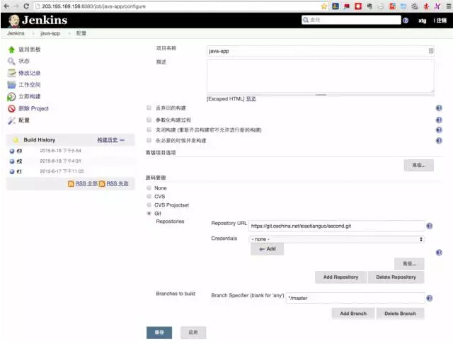Screen dimensions: 453x344
Task: Open help icon beside Credentials Add button
Action: (x=439, y=253)
